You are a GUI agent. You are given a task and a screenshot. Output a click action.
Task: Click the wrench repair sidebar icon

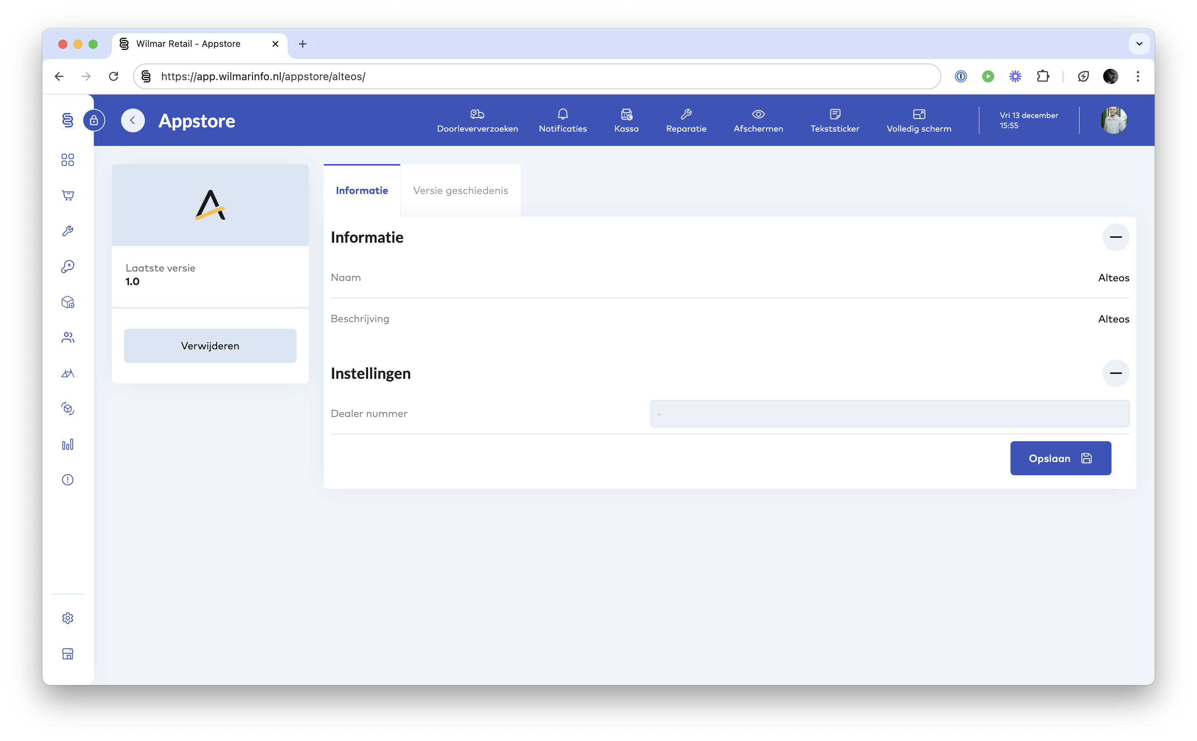(68, 231)
